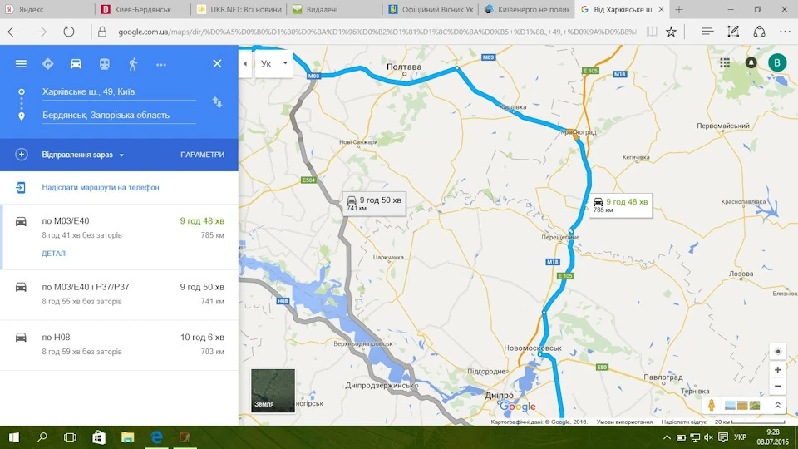798x449 pixels.
Task: Click the Pegman Street View icon
Action: click(712, 405)
